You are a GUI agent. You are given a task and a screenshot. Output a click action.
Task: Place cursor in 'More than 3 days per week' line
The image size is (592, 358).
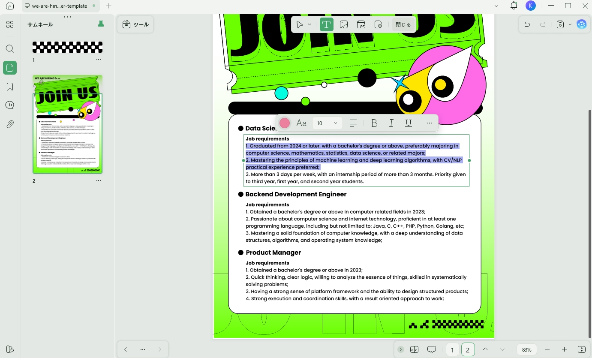point(355,174)
